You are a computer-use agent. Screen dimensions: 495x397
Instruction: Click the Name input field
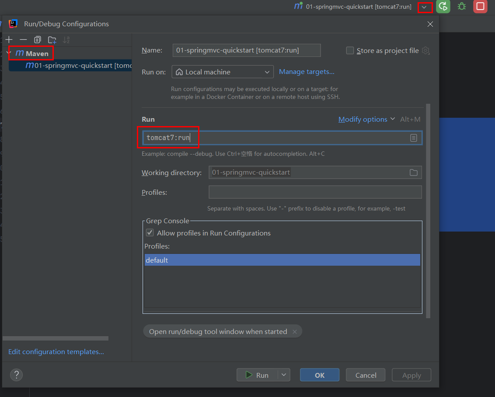pyautogui.click(x=247, y=50)
